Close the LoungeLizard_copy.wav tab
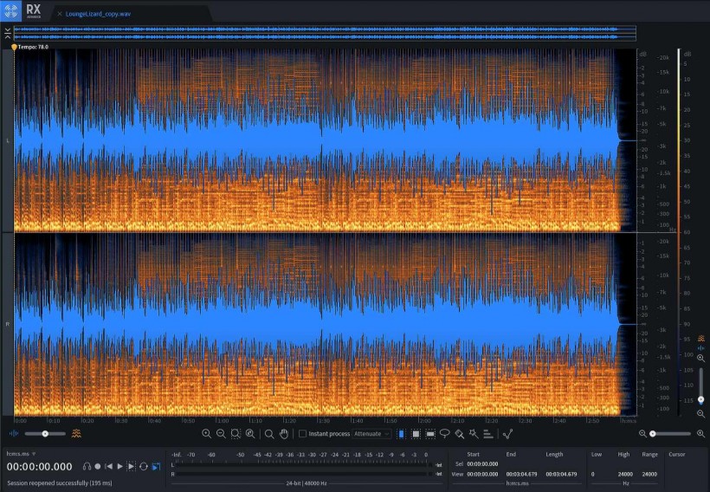This screenshot has height=492, width=710. [x=59, y=14]
